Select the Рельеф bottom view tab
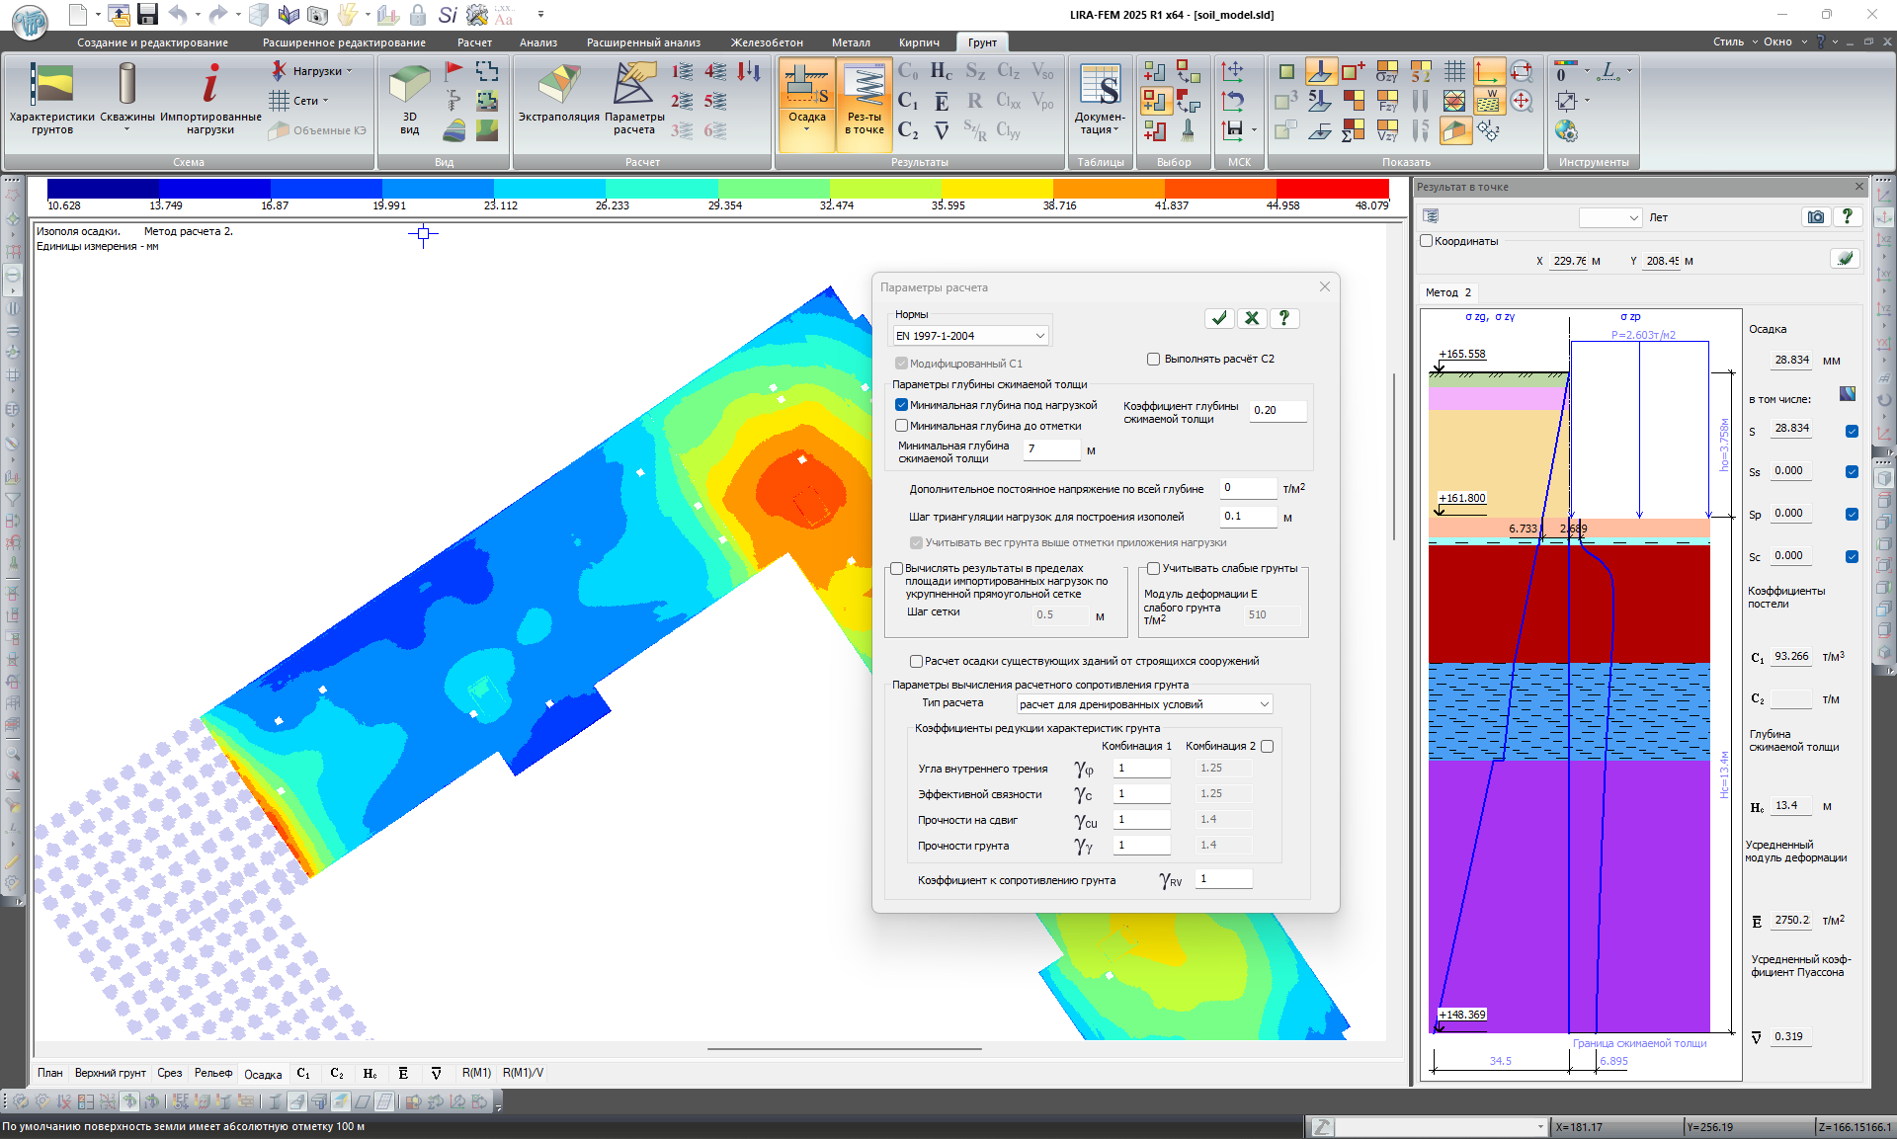 212,1073
